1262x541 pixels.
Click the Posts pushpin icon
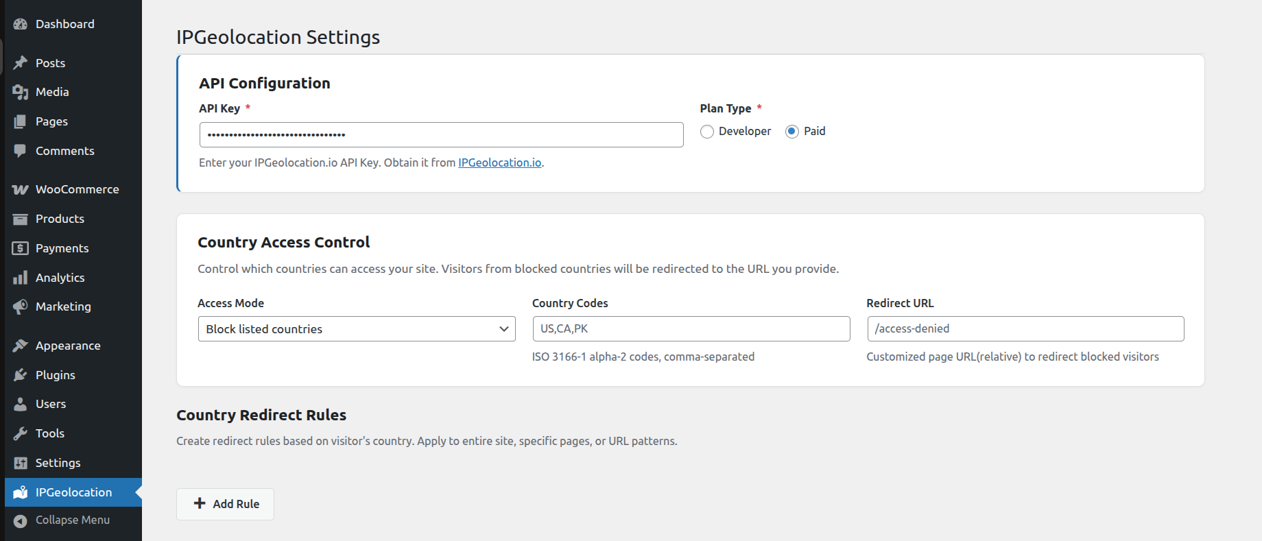[20, 63]
